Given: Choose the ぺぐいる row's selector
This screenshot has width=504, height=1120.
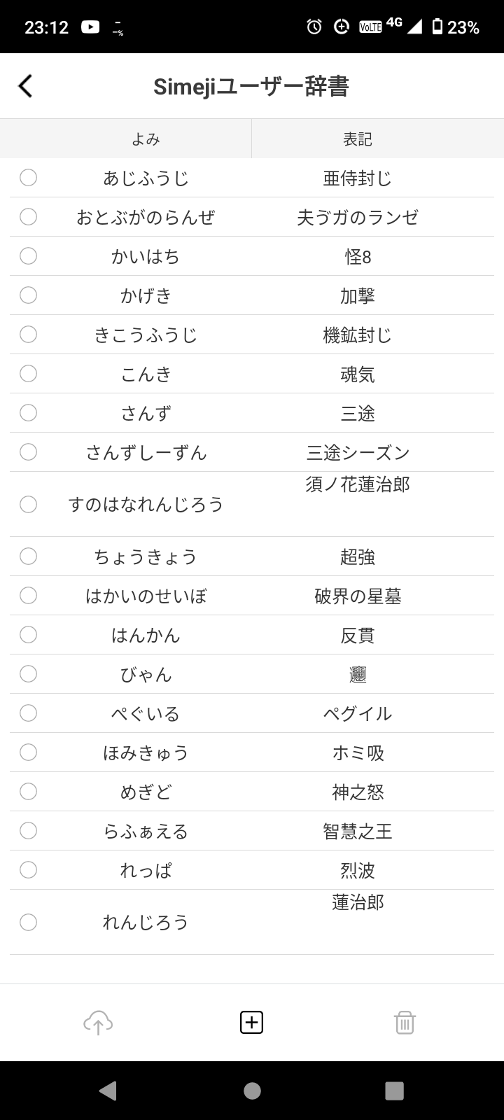Looking at the screenshot, I should pos(28,713).
